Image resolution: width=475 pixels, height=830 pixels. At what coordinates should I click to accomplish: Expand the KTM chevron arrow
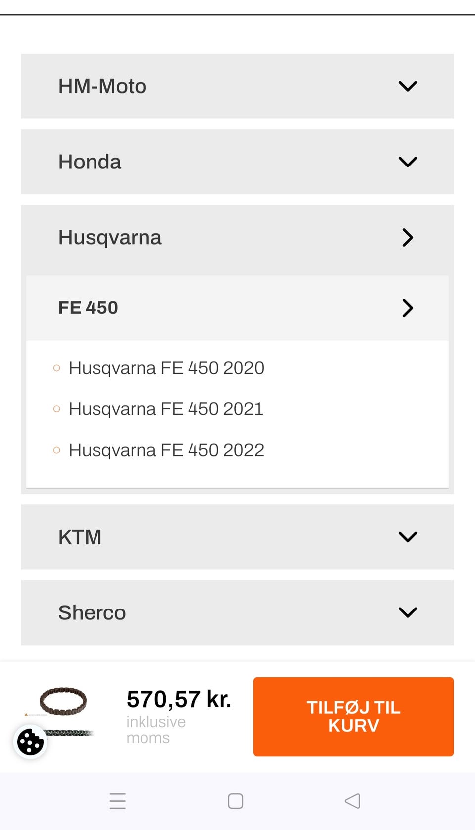pyautogui.click(x=408, y=537)
